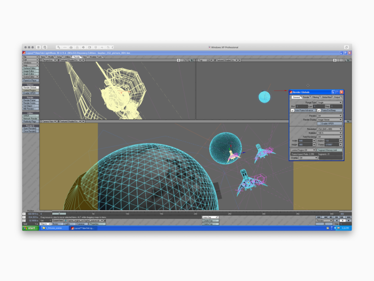This screenshot has height=281, width=374.
Task: Click the play reverse button
Action: pos(336,221)
